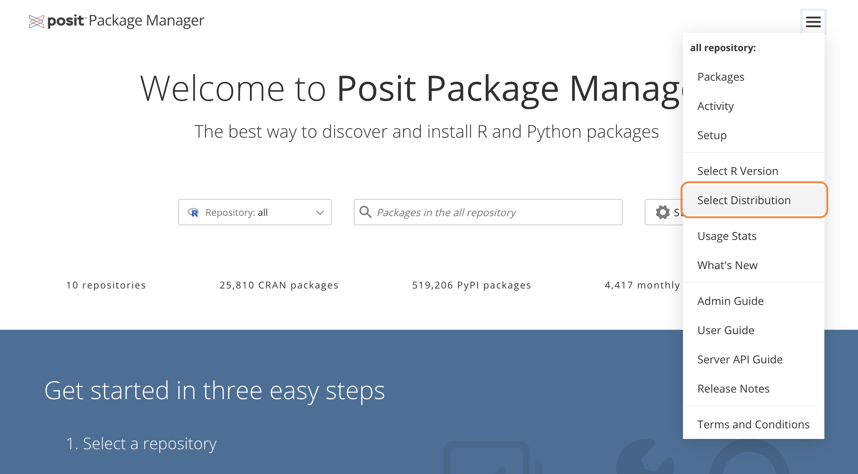
Task: View the Release Notes
Action: click(733, 389)
